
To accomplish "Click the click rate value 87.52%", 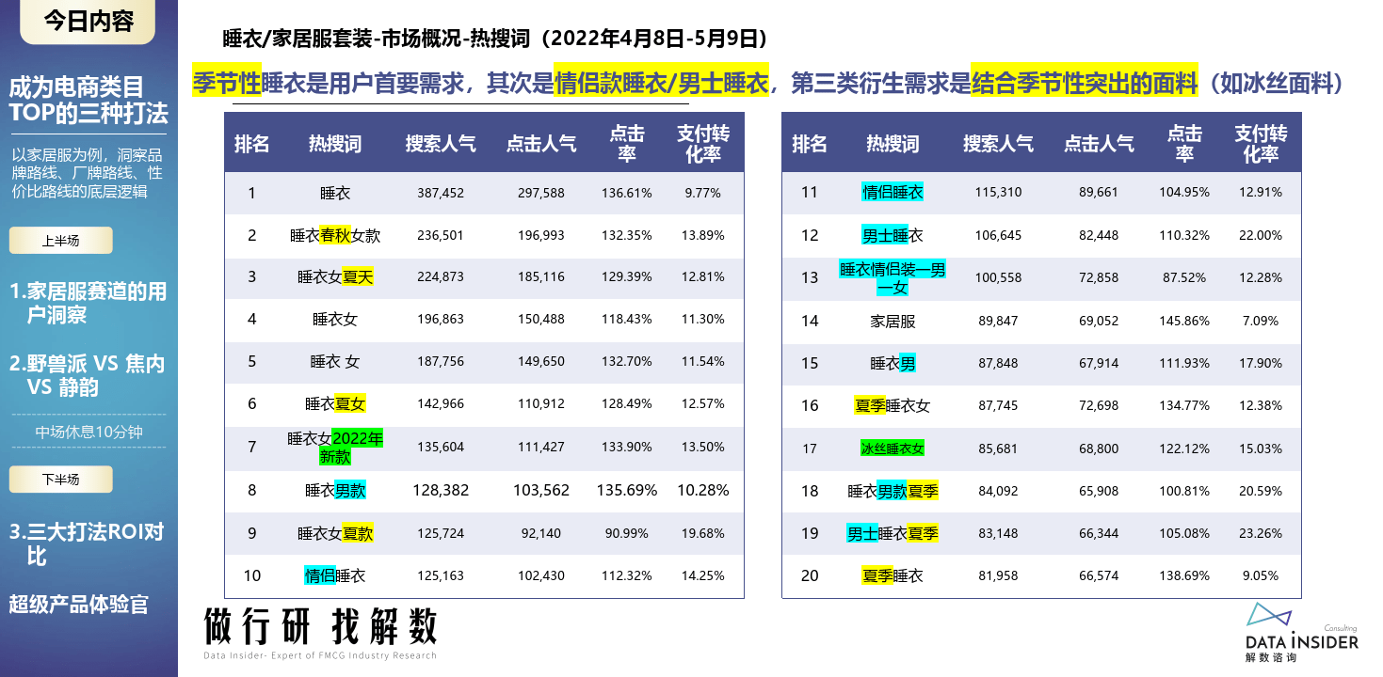I will click(1184, 278).
